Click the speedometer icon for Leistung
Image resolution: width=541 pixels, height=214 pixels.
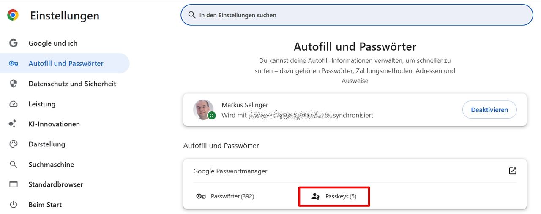pos(14,104)
